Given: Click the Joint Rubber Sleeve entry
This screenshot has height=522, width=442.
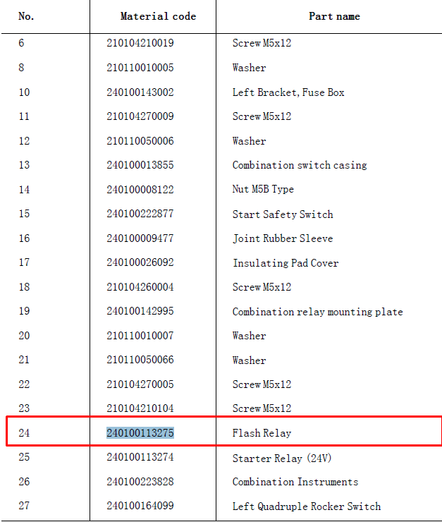Looking at the screenshot, I should 283,238.
